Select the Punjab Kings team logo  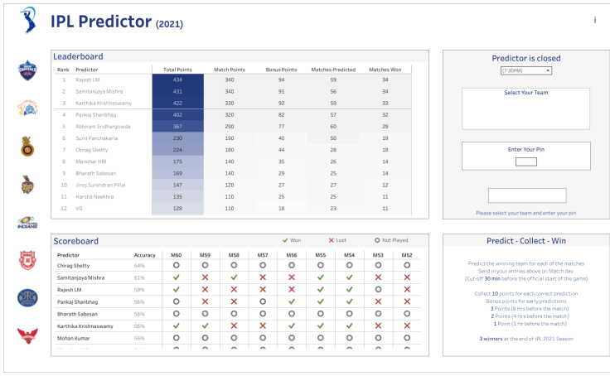(27, 260)
